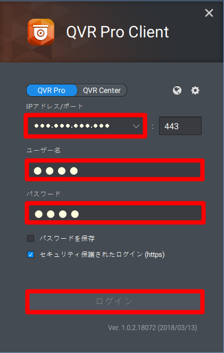Click the セキュリティ保護されたログイン (https) label text
The image size is (224, 353).
click(x=102, y=255)
